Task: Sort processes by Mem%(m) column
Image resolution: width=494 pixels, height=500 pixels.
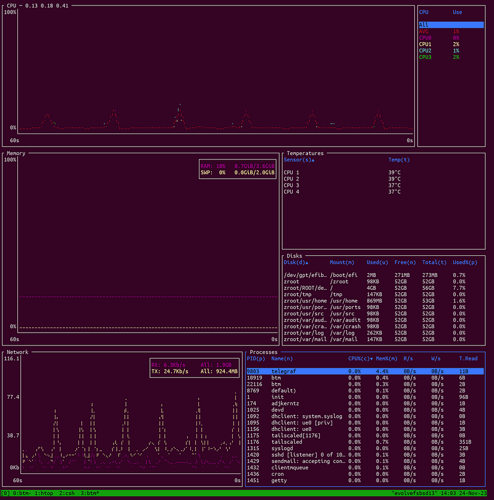Action: 387,358
